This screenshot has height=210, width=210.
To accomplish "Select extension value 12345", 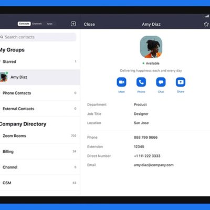I will pos(139,146).
